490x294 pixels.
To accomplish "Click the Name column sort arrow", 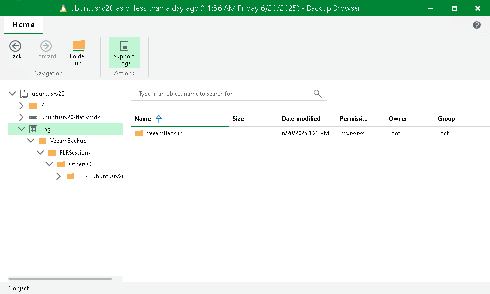I will tap(159, 119).
